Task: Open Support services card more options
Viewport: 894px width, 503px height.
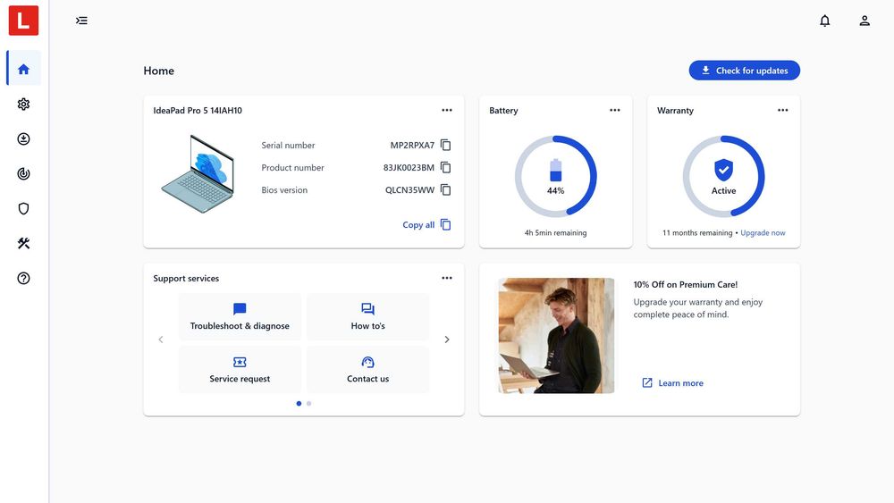Action: [x=447, y=278]
